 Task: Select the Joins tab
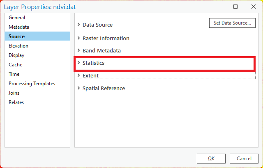pyautogui.click(x=14, y=93)
